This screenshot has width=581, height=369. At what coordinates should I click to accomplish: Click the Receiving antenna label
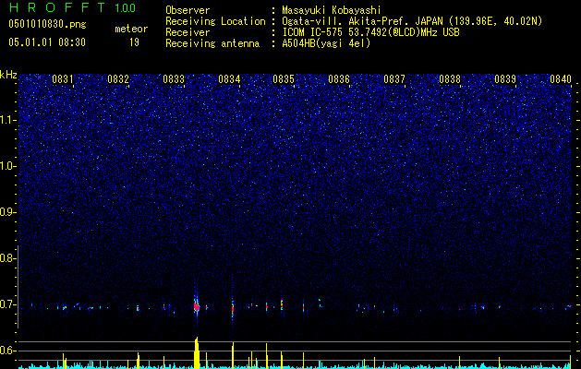coord(212,43)
